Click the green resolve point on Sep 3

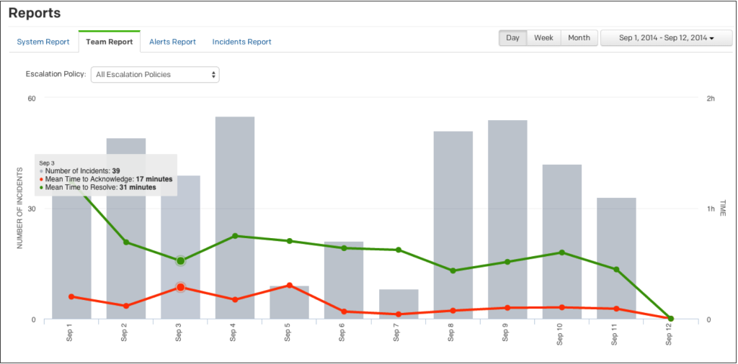tap(180, 260)
